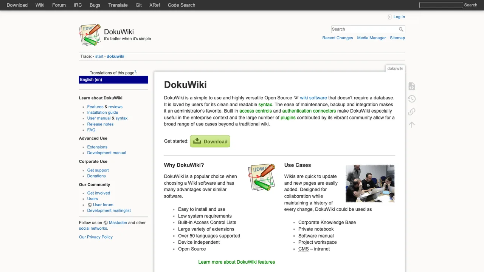Open Features sidebar link
Screen dimensions: 484x272
(95, 107)
